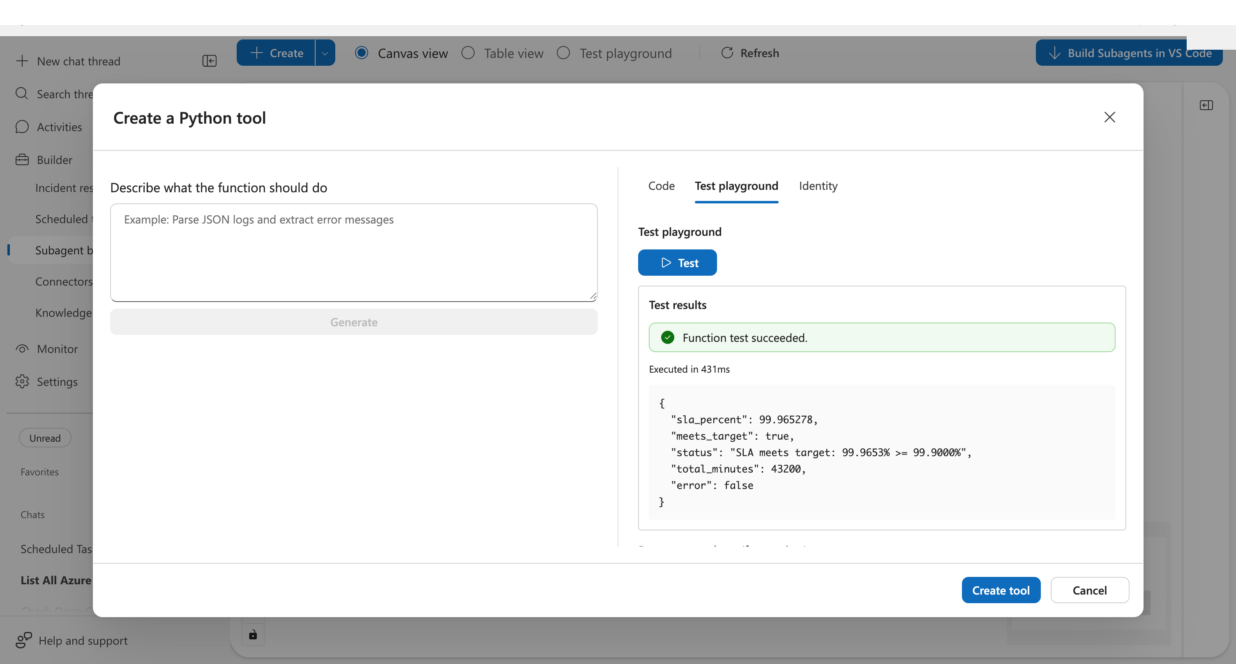Click the disabled Generate button
The height and width of the screenshot is (664, 1236).
(x=354, y=322)
